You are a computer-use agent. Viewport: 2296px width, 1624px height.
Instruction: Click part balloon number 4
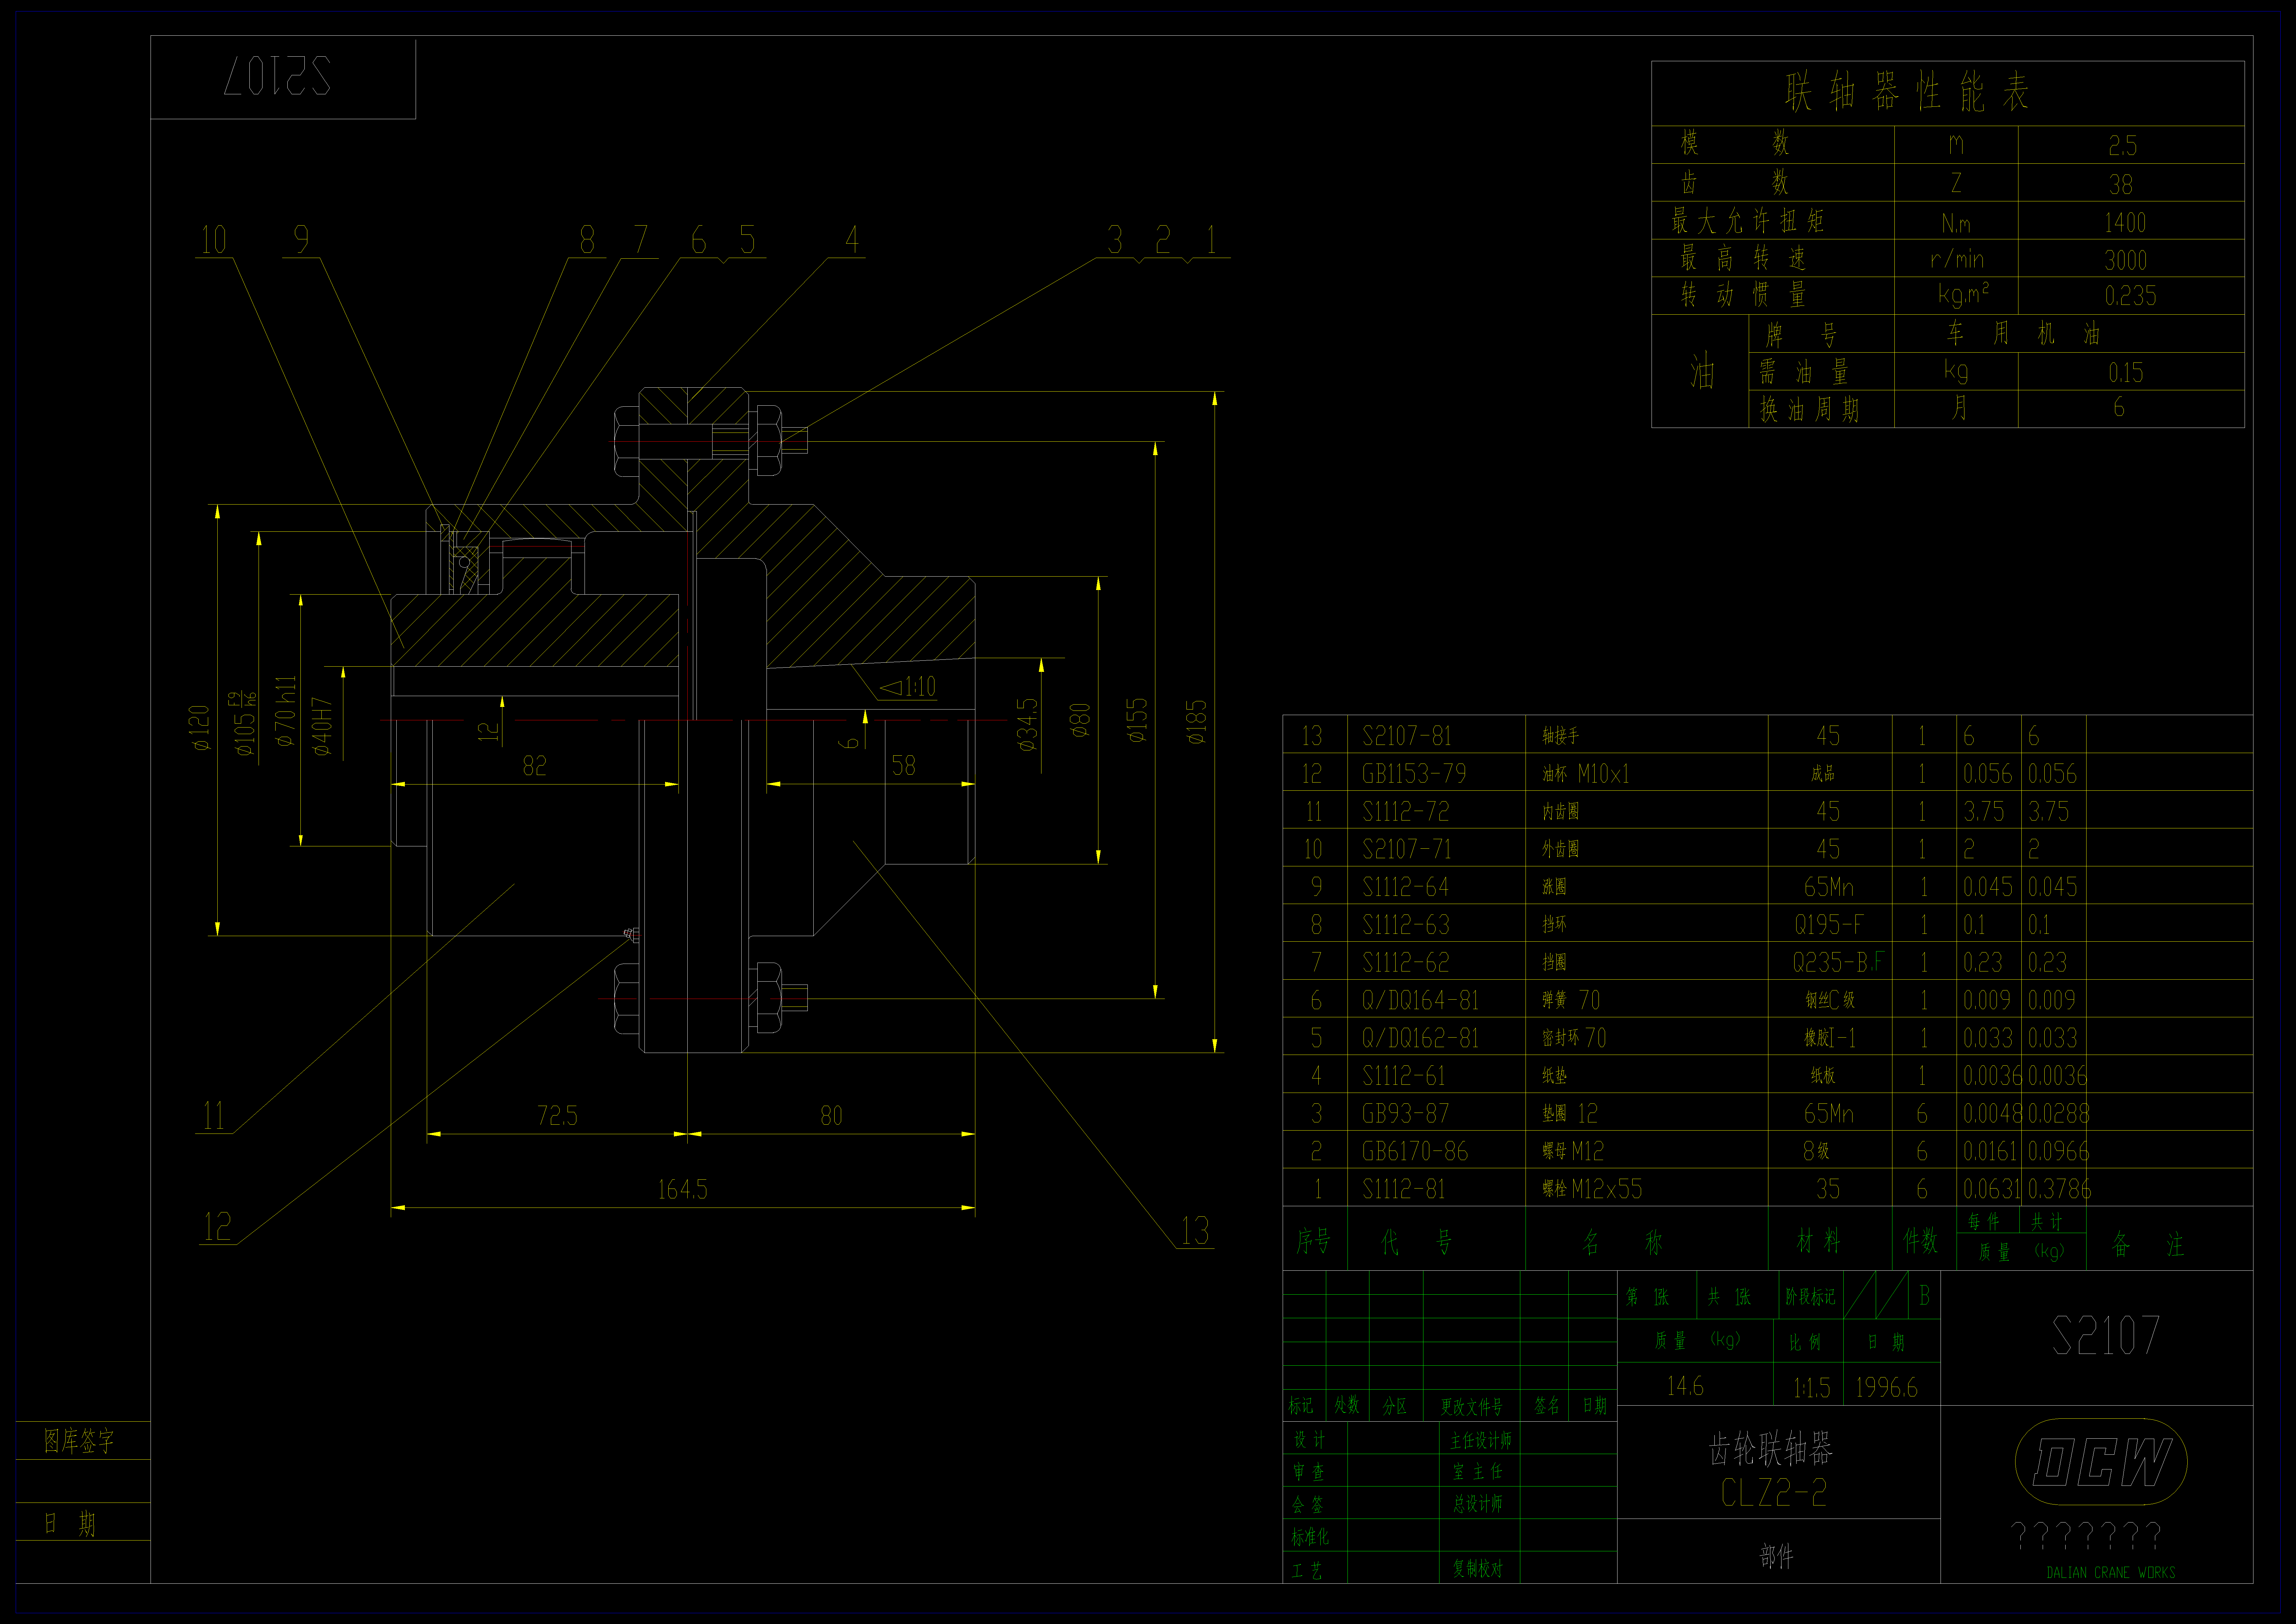pos(852,240)
